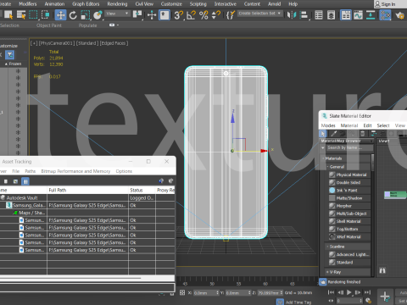Select the Autodesk Vault row
407x305 pixels.
pyautogui.click(x=87, y=197)
